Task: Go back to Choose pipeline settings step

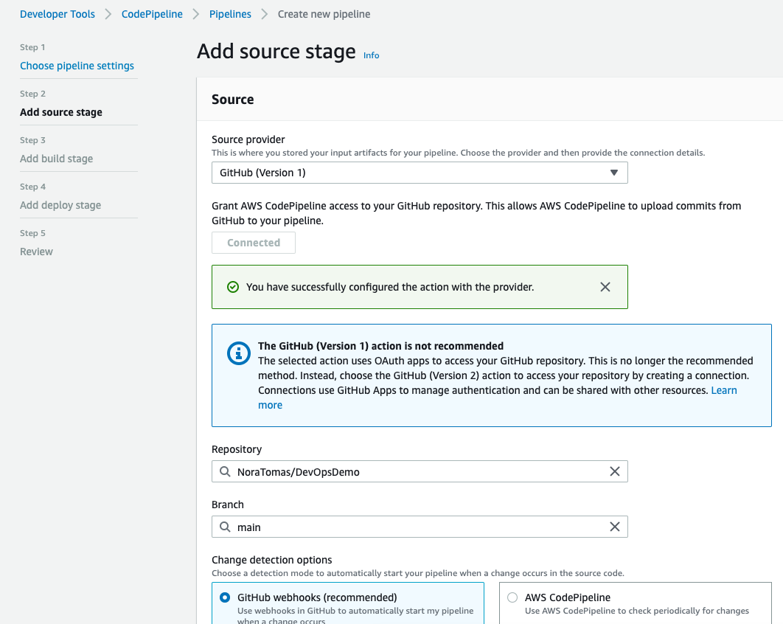Action: pyautogui.click(x=77, y=66)
